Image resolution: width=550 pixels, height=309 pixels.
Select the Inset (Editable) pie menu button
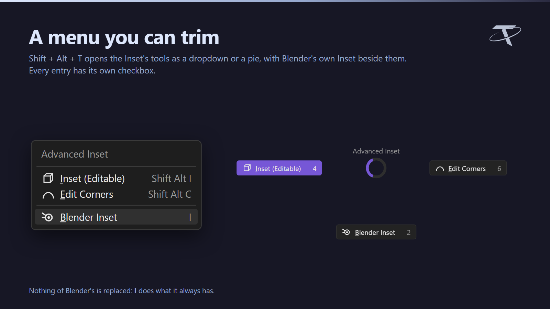279,168
